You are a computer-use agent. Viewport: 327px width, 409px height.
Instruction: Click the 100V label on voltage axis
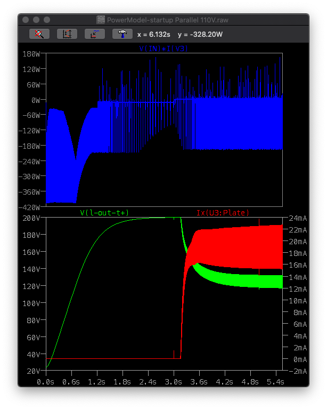31,303
